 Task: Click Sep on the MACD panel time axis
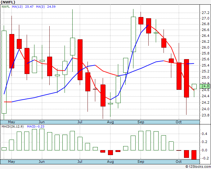(141, 162)
